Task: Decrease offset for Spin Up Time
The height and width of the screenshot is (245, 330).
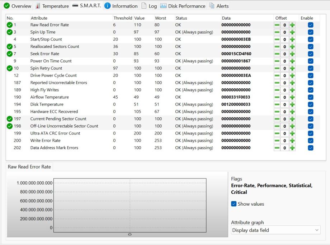Action: click(x=277, y=32)
